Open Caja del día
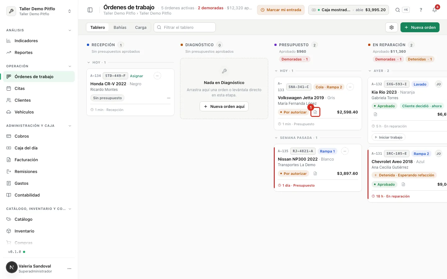Image resolution: width=447 pixels, height=279 pixels. (x=39, y=148)
